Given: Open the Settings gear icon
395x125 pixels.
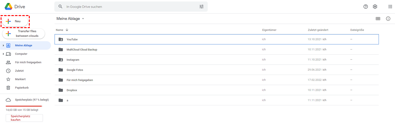Looking at the screenshot, I should pos(375,7).
